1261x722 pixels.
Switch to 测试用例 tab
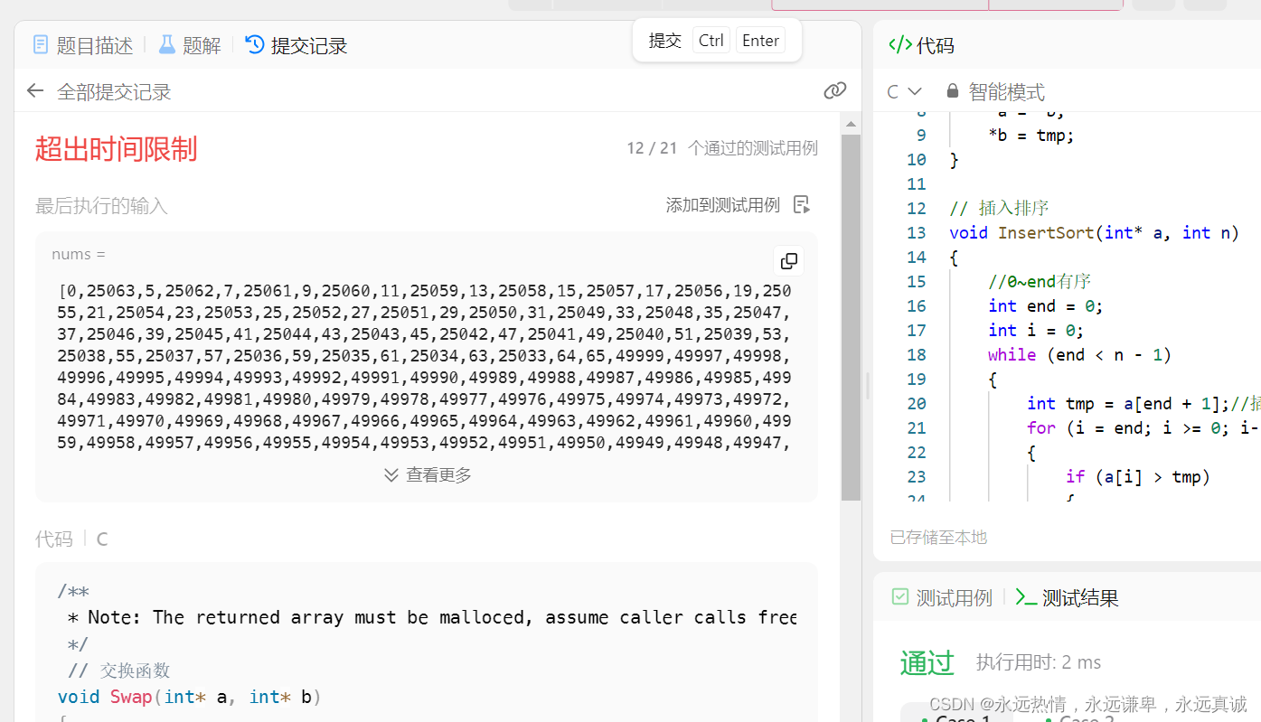(941, 597)
